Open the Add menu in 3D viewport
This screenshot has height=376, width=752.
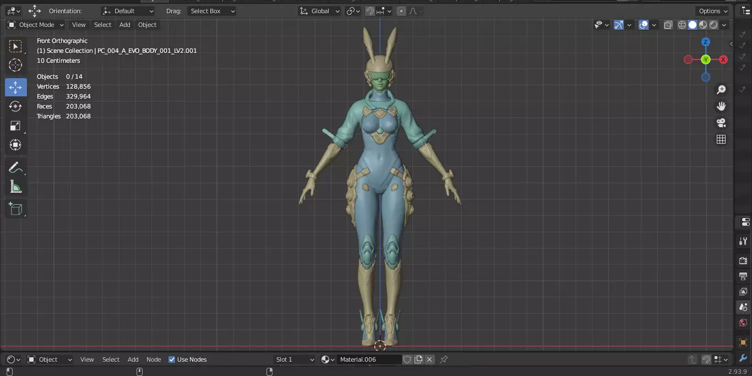coord(125,25)
